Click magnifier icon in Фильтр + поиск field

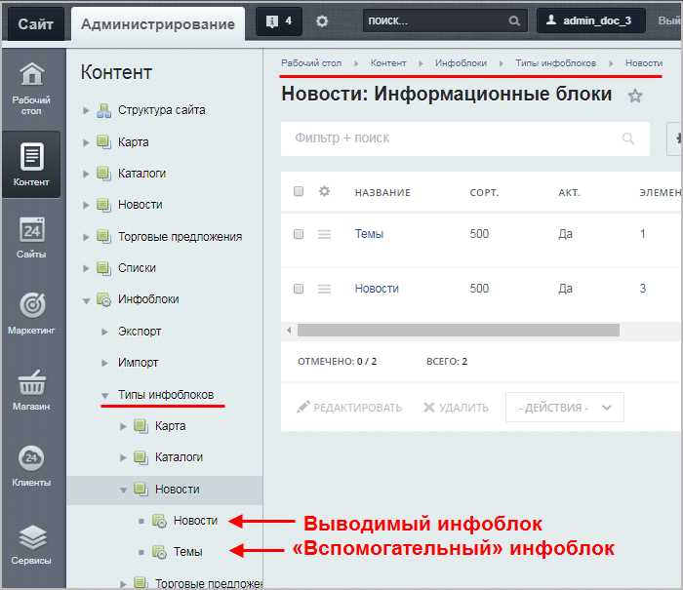[627, 138]
